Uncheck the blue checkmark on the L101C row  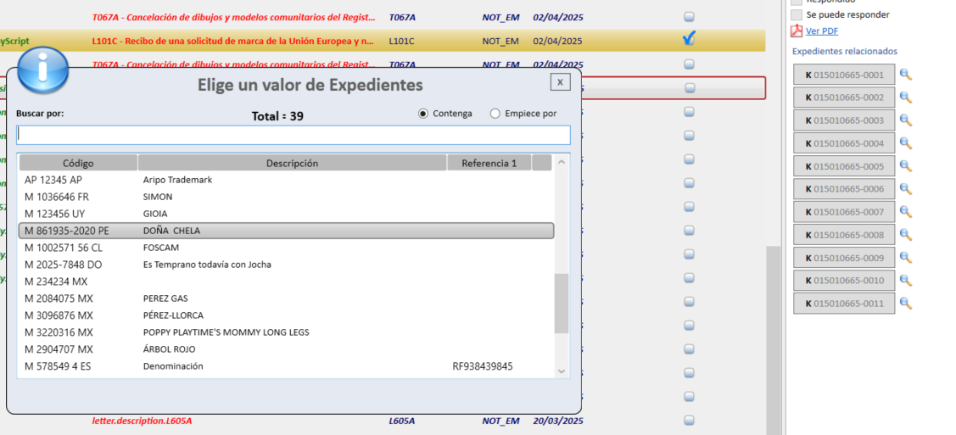tap(689, 40)
